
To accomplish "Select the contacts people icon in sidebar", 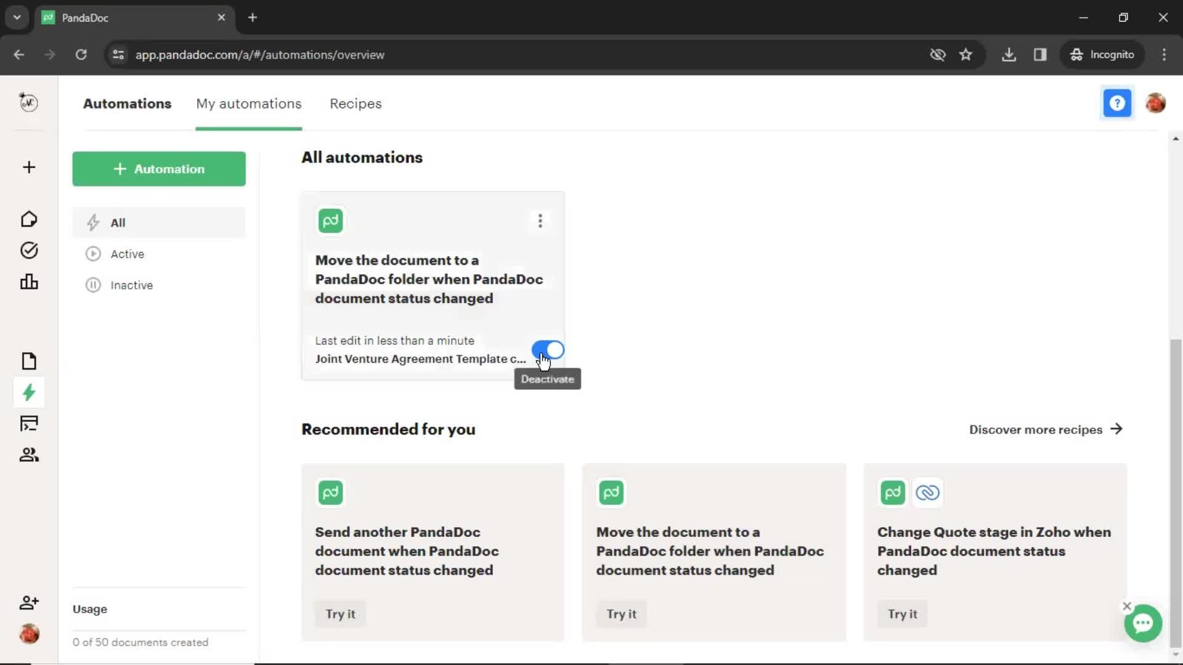I will [x=28, y=454].
